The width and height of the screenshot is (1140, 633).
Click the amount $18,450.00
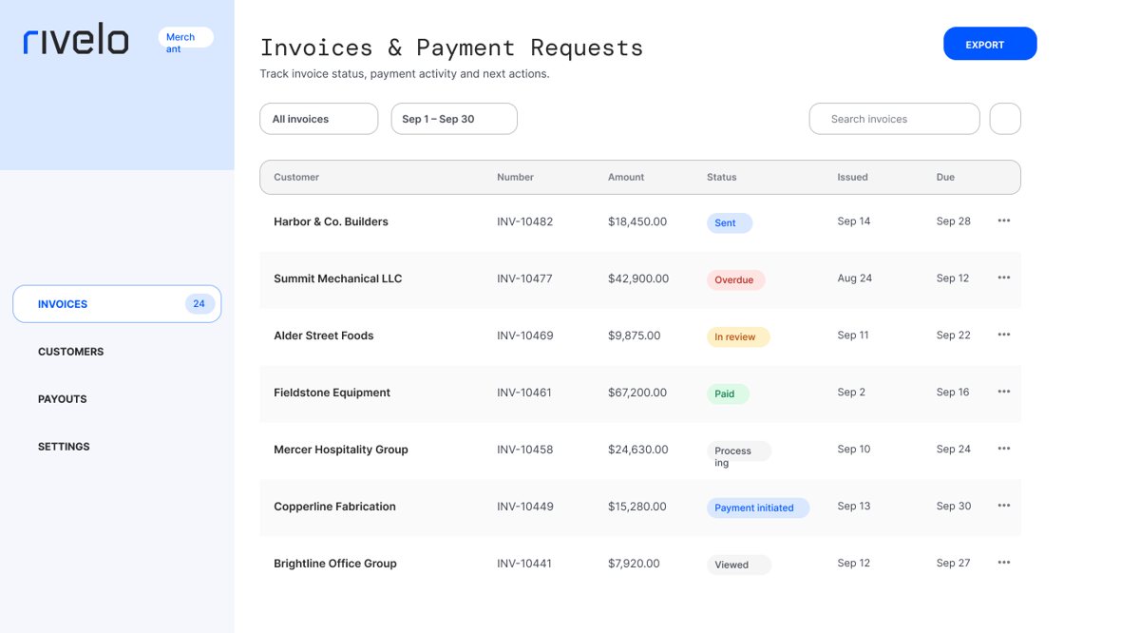637,221
